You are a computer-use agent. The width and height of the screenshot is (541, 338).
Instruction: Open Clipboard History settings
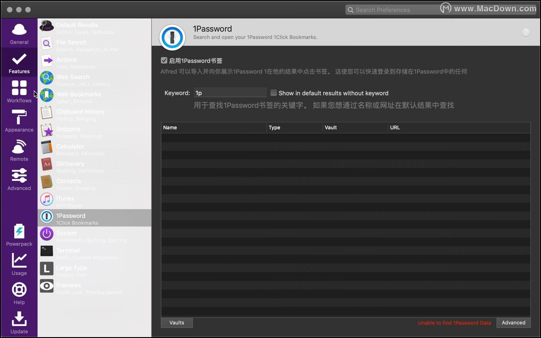[94, 113]
